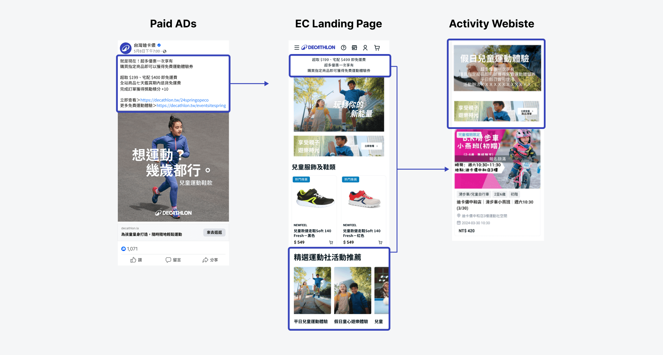The width and height of the screenshot is (663, 355).
Task: Click the 來去逛逛 button in the ad
Action: tap(214, 233)
